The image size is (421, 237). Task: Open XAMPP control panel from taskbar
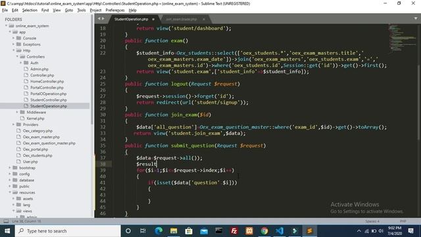[249, 231]
